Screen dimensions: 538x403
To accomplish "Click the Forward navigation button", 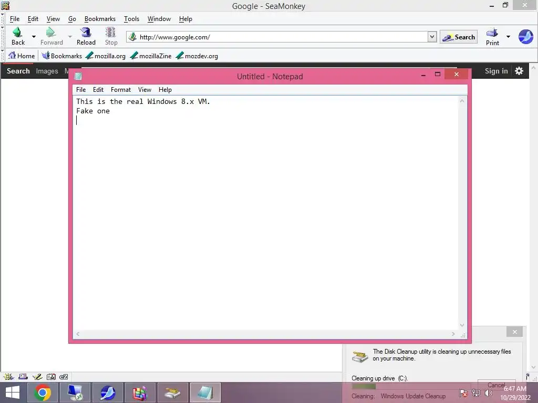I will (x=51, y=36).
